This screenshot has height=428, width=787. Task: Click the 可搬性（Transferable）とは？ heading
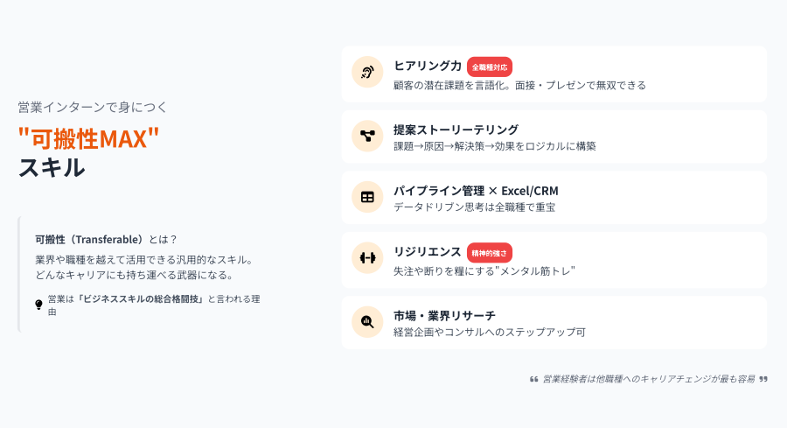[107, 240]
